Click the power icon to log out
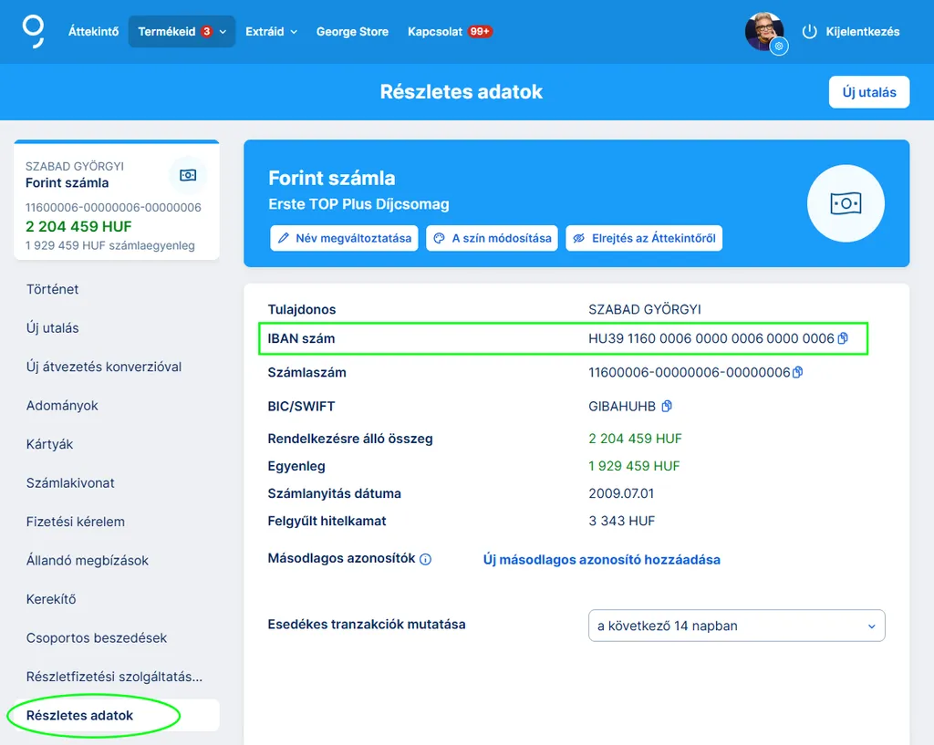Screen dimensions: 934x745 809,32
